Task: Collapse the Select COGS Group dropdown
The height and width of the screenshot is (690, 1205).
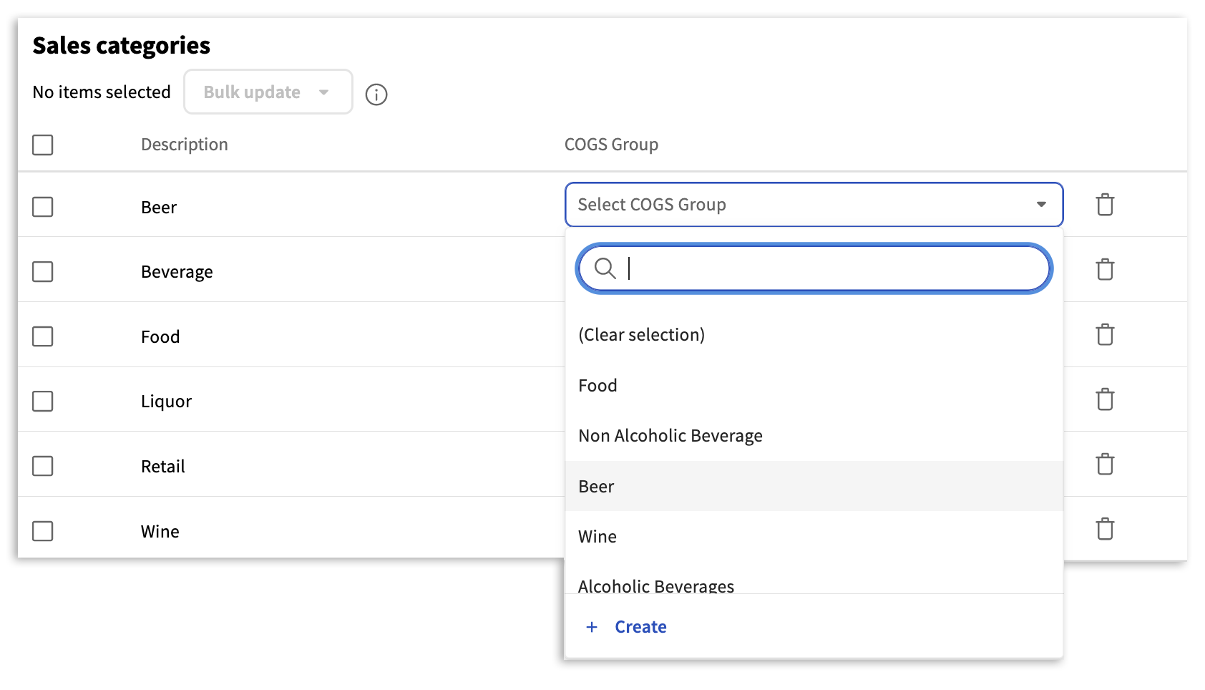Action: (1041, 205)
